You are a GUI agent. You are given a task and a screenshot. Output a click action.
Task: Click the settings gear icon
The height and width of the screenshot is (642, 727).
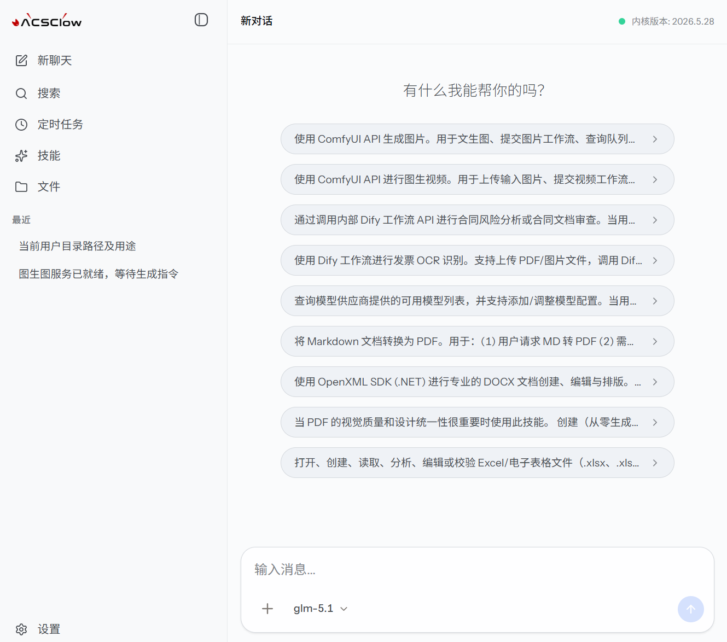click(21, 629)
